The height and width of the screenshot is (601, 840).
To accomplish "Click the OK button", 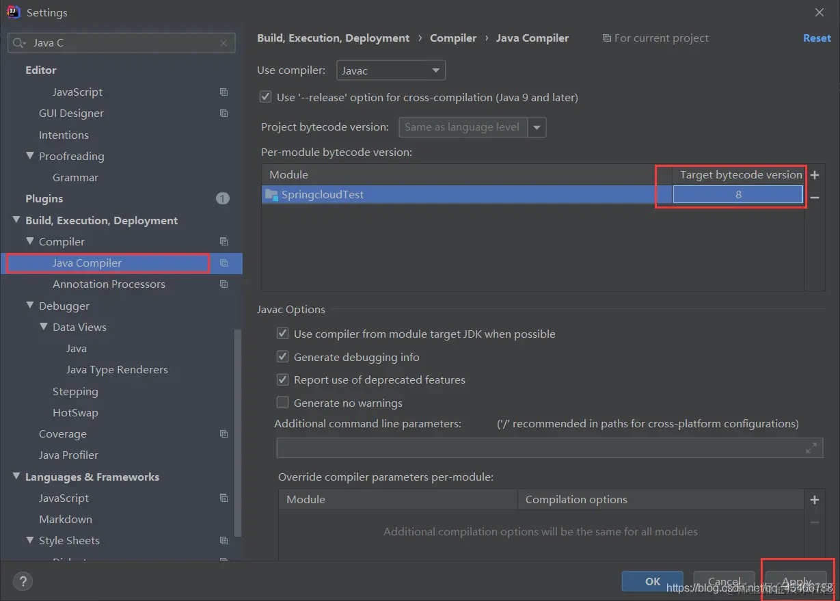I will coord(652,581).
